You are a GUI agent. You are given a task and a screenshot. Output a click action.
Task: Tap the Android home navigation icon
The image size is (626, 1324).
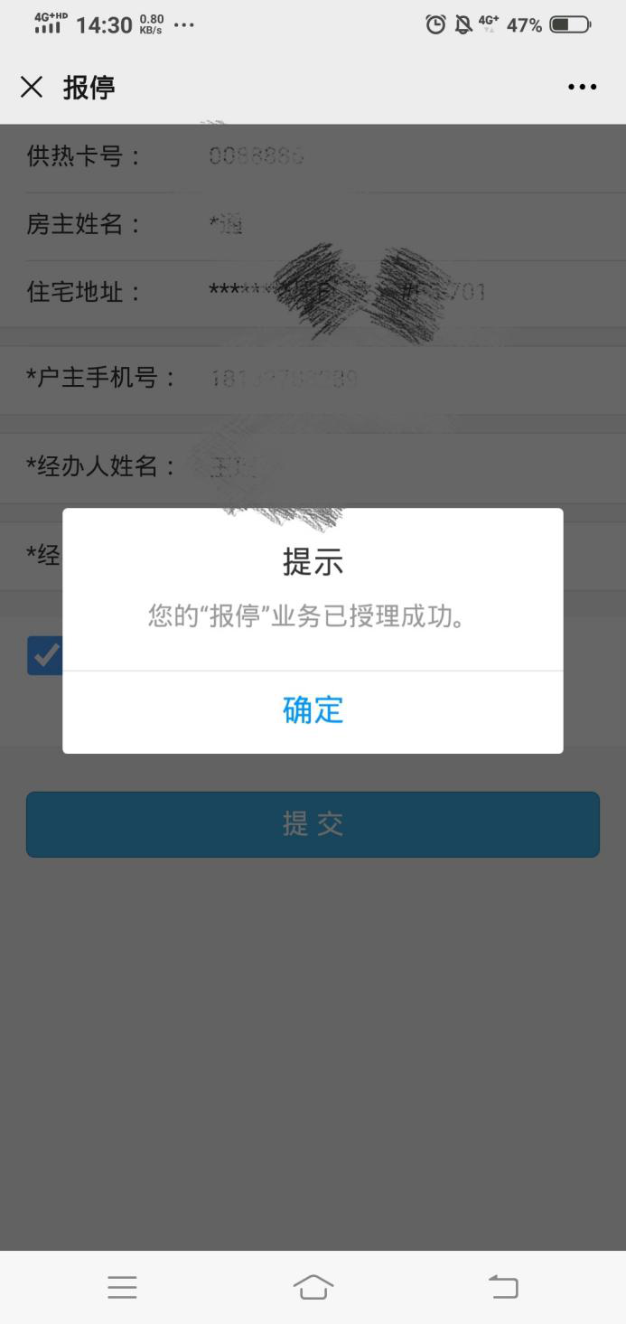[x=313, y=1287]
